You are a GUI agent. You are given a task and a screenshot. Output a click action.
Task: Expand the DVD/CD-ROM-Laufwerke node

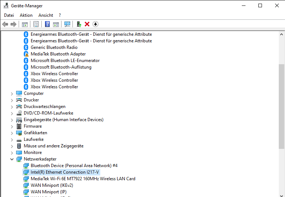coord(12,113)
